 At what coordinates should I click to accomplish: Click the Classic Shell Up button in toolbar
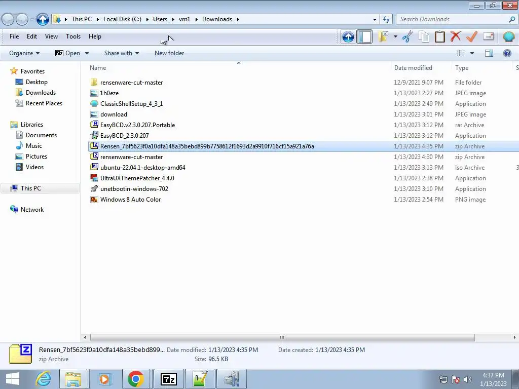[x=348, y=36]
